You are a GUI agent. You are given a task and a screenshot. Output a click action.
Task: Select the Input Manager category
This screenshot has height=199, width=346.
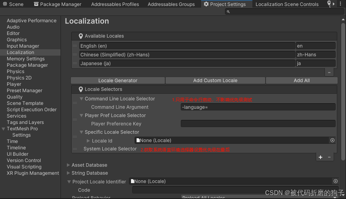coord(23,46)
